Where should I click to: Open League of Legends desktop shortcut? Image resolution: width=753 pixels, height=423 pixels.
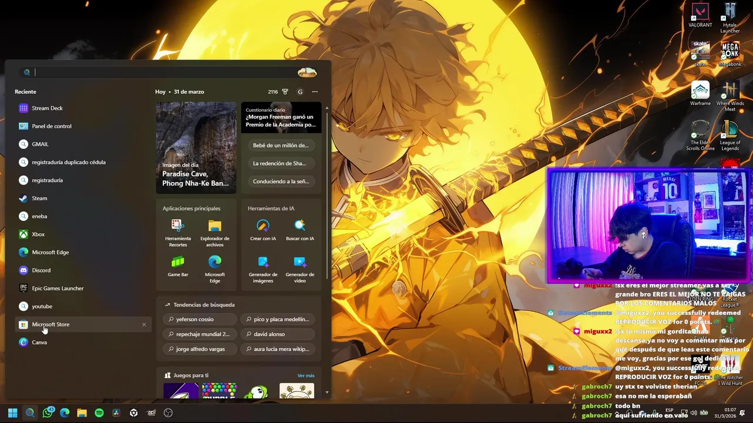(730, 136)
